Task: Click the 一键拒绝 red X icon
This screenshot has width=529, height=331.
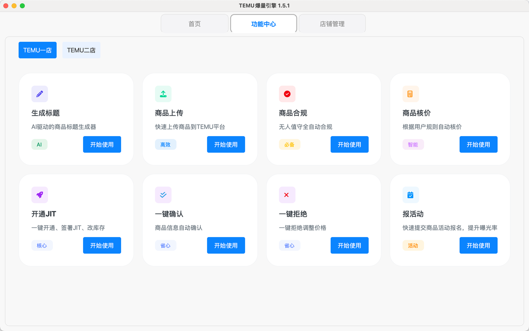Action: point(287,195)
